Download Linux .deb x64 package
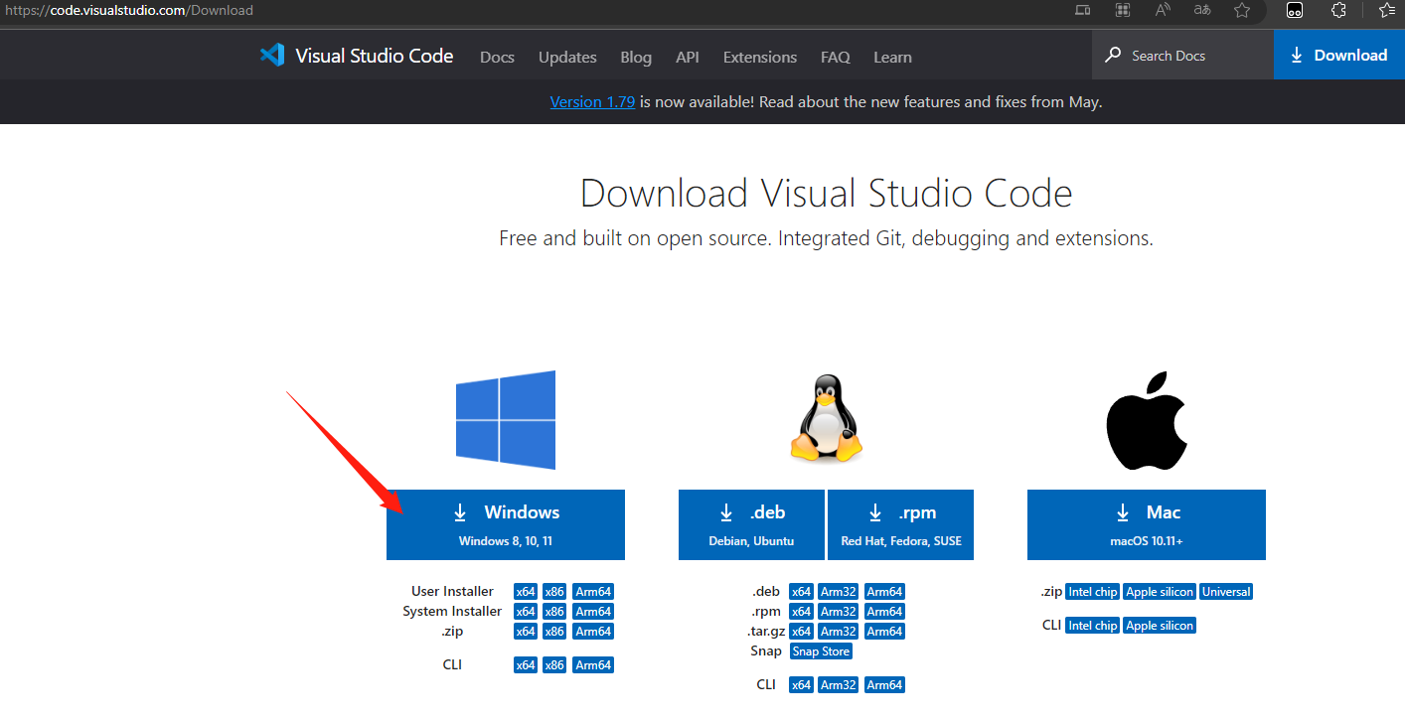The image size is (1405, 722). (801, 592)
